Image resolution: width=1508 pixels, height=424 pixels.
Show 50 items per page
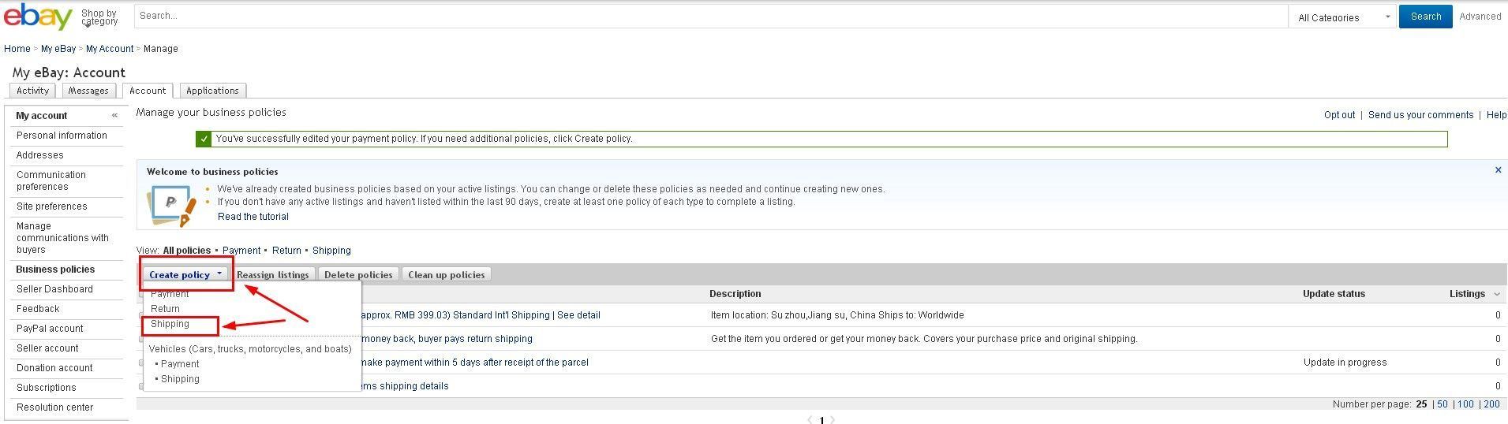[1442, 404]
